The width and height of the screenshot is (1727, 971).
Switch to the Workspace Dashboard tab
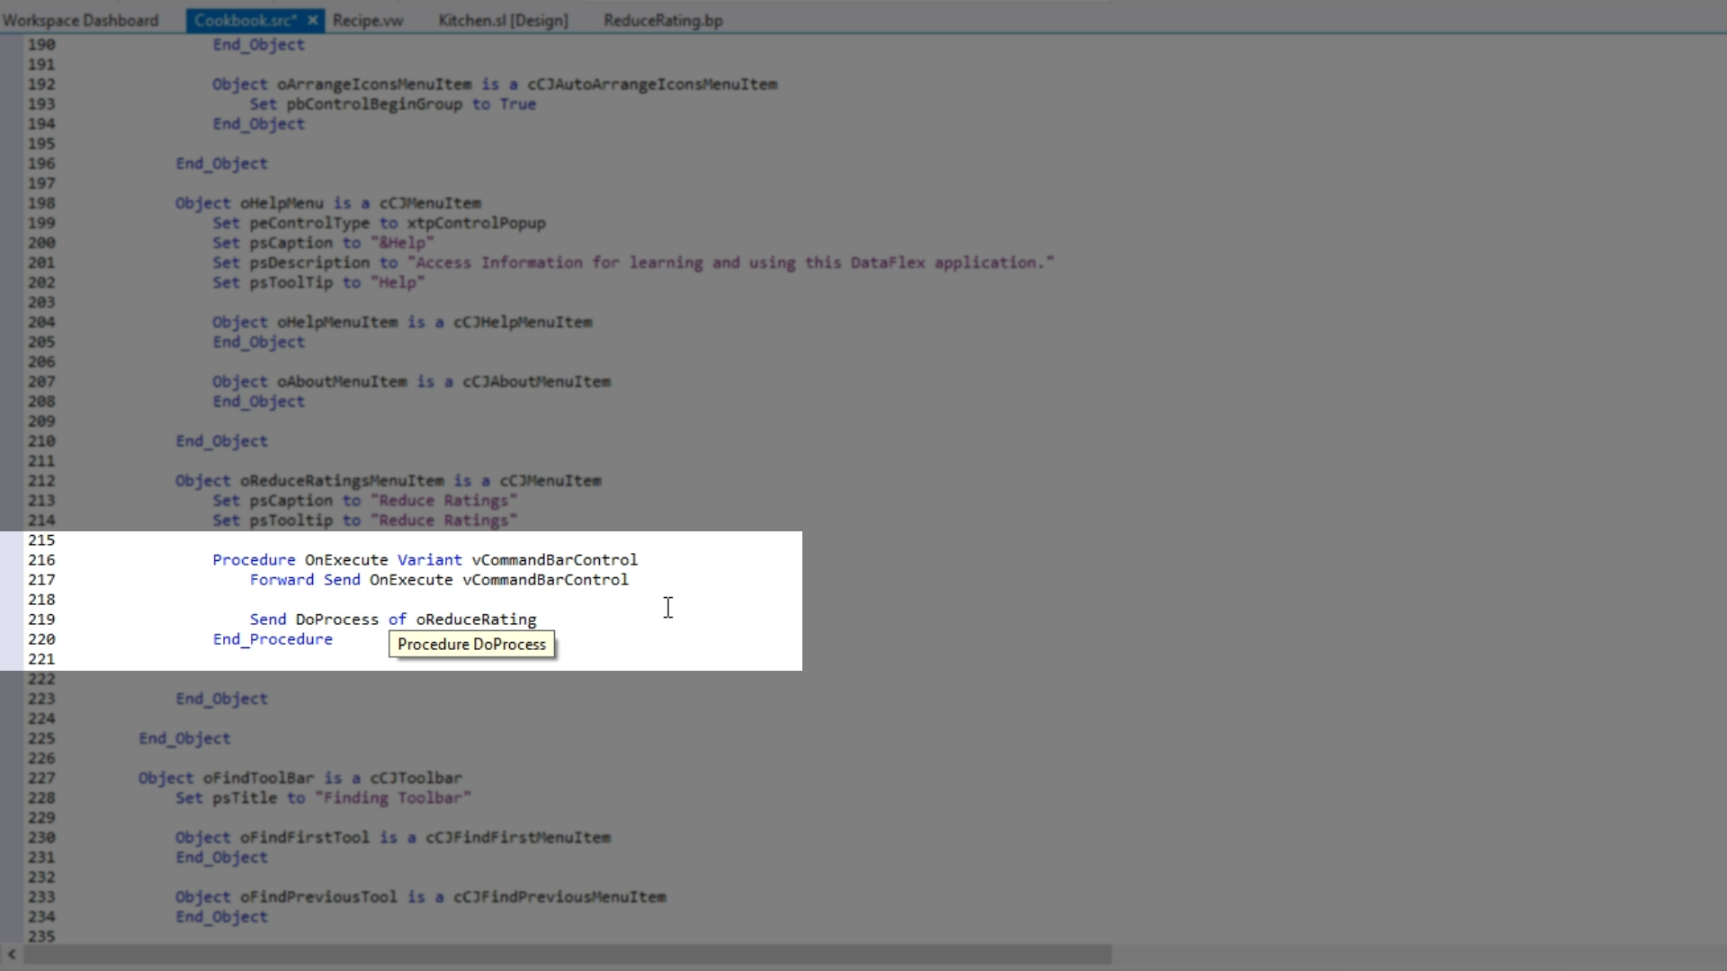click(x=80, y=20)
